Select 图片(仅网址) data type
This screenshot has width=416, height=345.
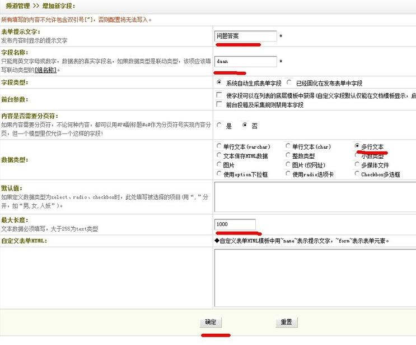pos(288,164)
